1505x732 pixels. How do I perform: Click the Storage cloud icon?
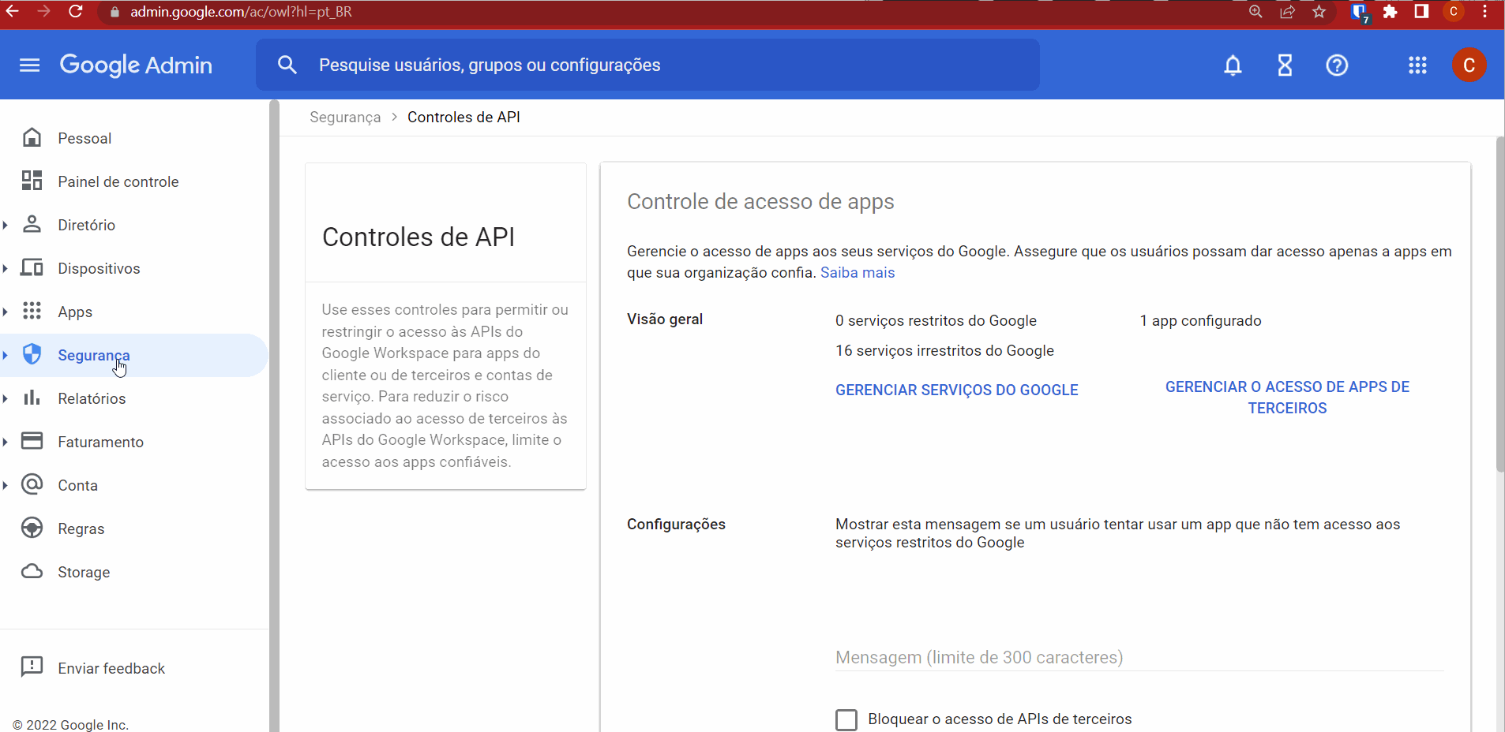32,571
